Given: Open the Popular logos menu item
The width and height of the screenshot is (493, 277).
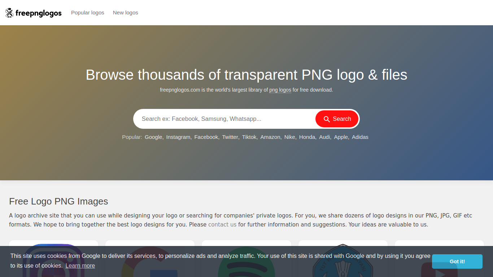Looking at the screenshot, I should (x=88, y=13).
